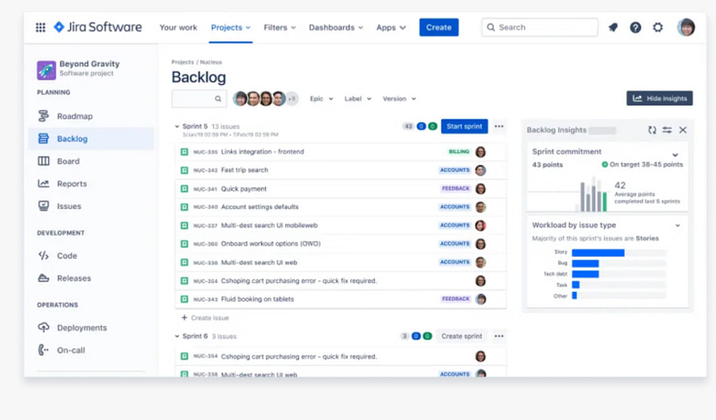Image resolution: width=716 pixels, height=420 pixels.
Task: Click the backlog search input field
Action: coord(193,99)
